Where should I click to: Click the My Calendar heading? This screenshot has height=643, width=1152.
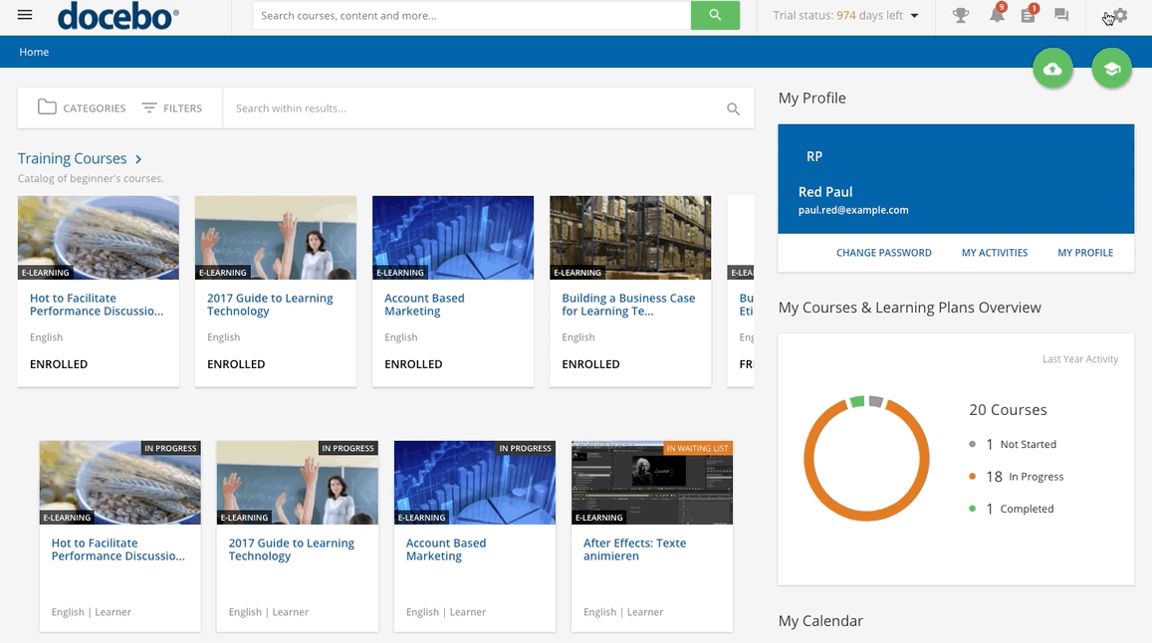pos(819,621)
